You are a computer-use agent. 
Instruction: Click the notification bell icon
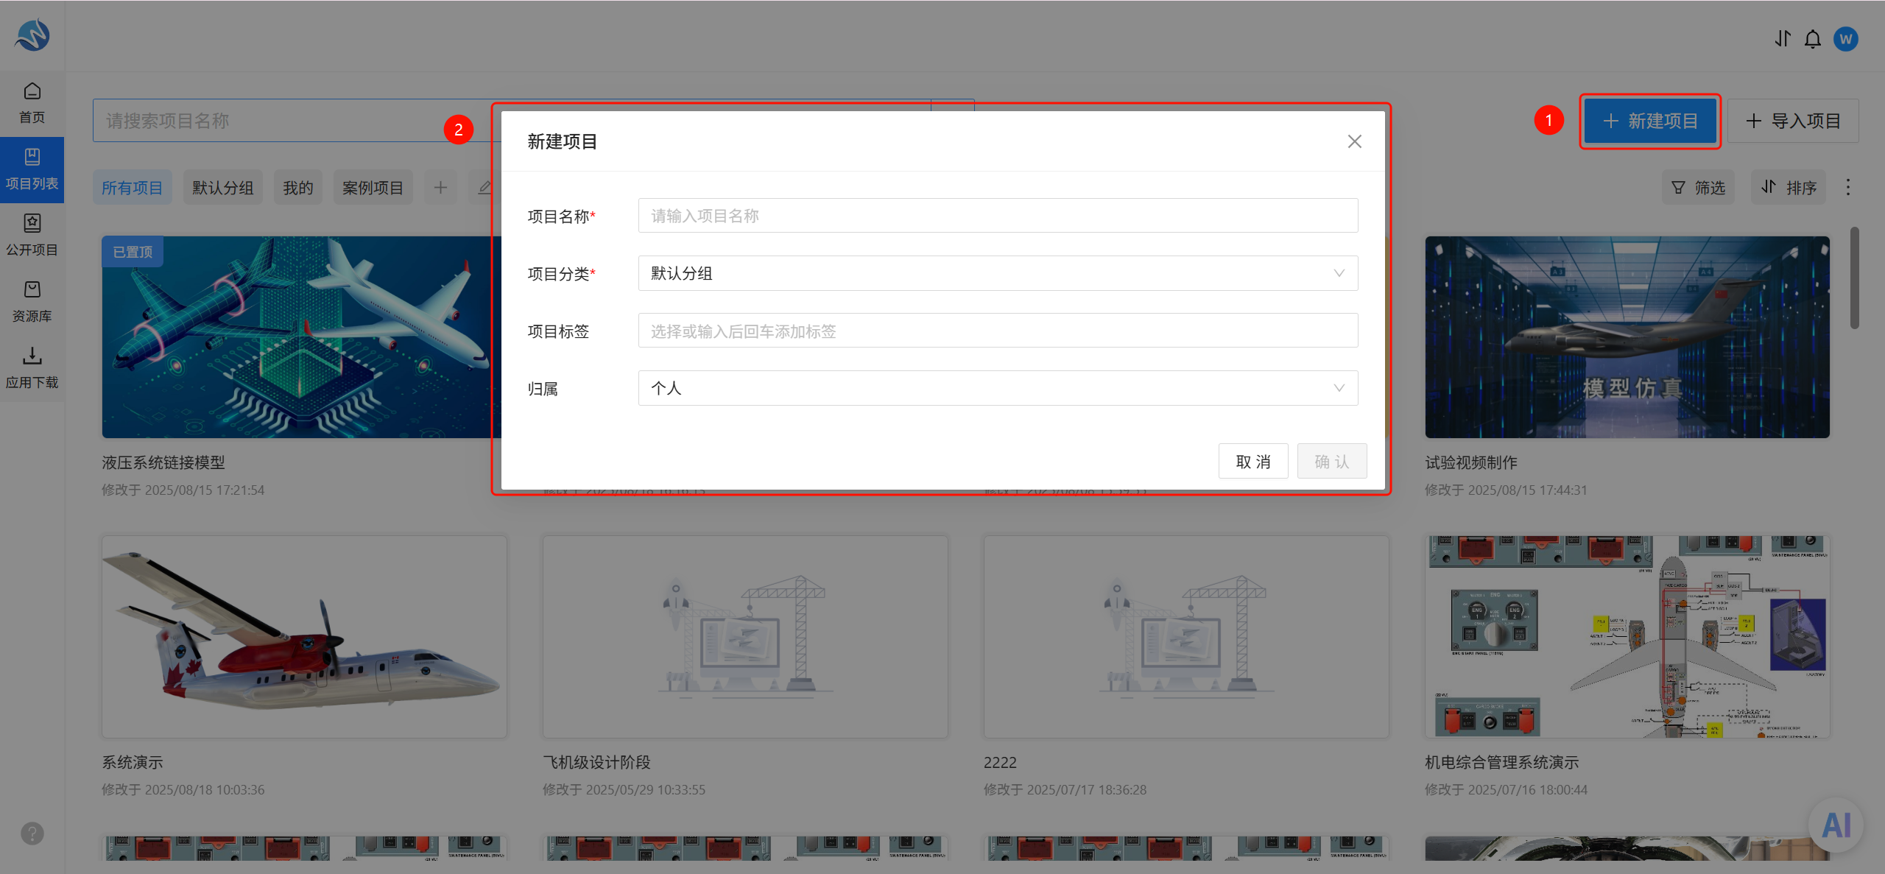point(1813,39)
